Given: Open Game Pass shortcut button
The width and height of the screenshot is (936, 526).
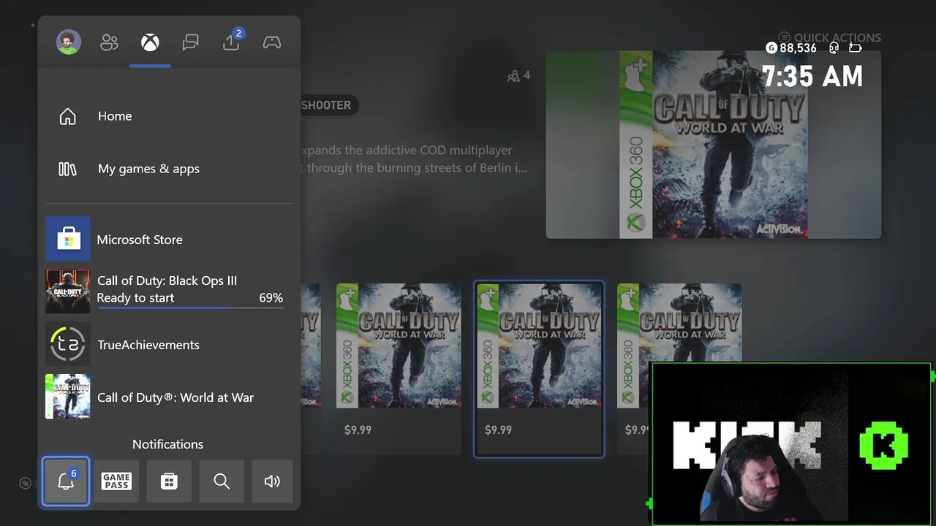Looking at the screenshot, I should tap(116, 481).
